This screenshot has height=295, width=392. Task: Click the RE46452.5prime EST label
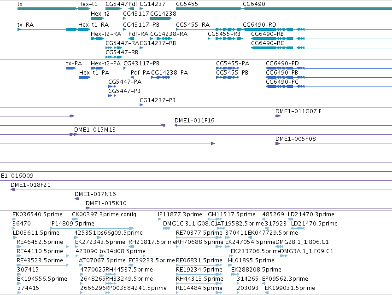(x=40, y=242)
